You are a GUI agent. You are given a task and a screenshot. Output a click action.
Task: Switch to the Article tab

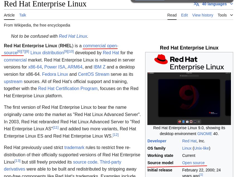click(x=9, y=15)
